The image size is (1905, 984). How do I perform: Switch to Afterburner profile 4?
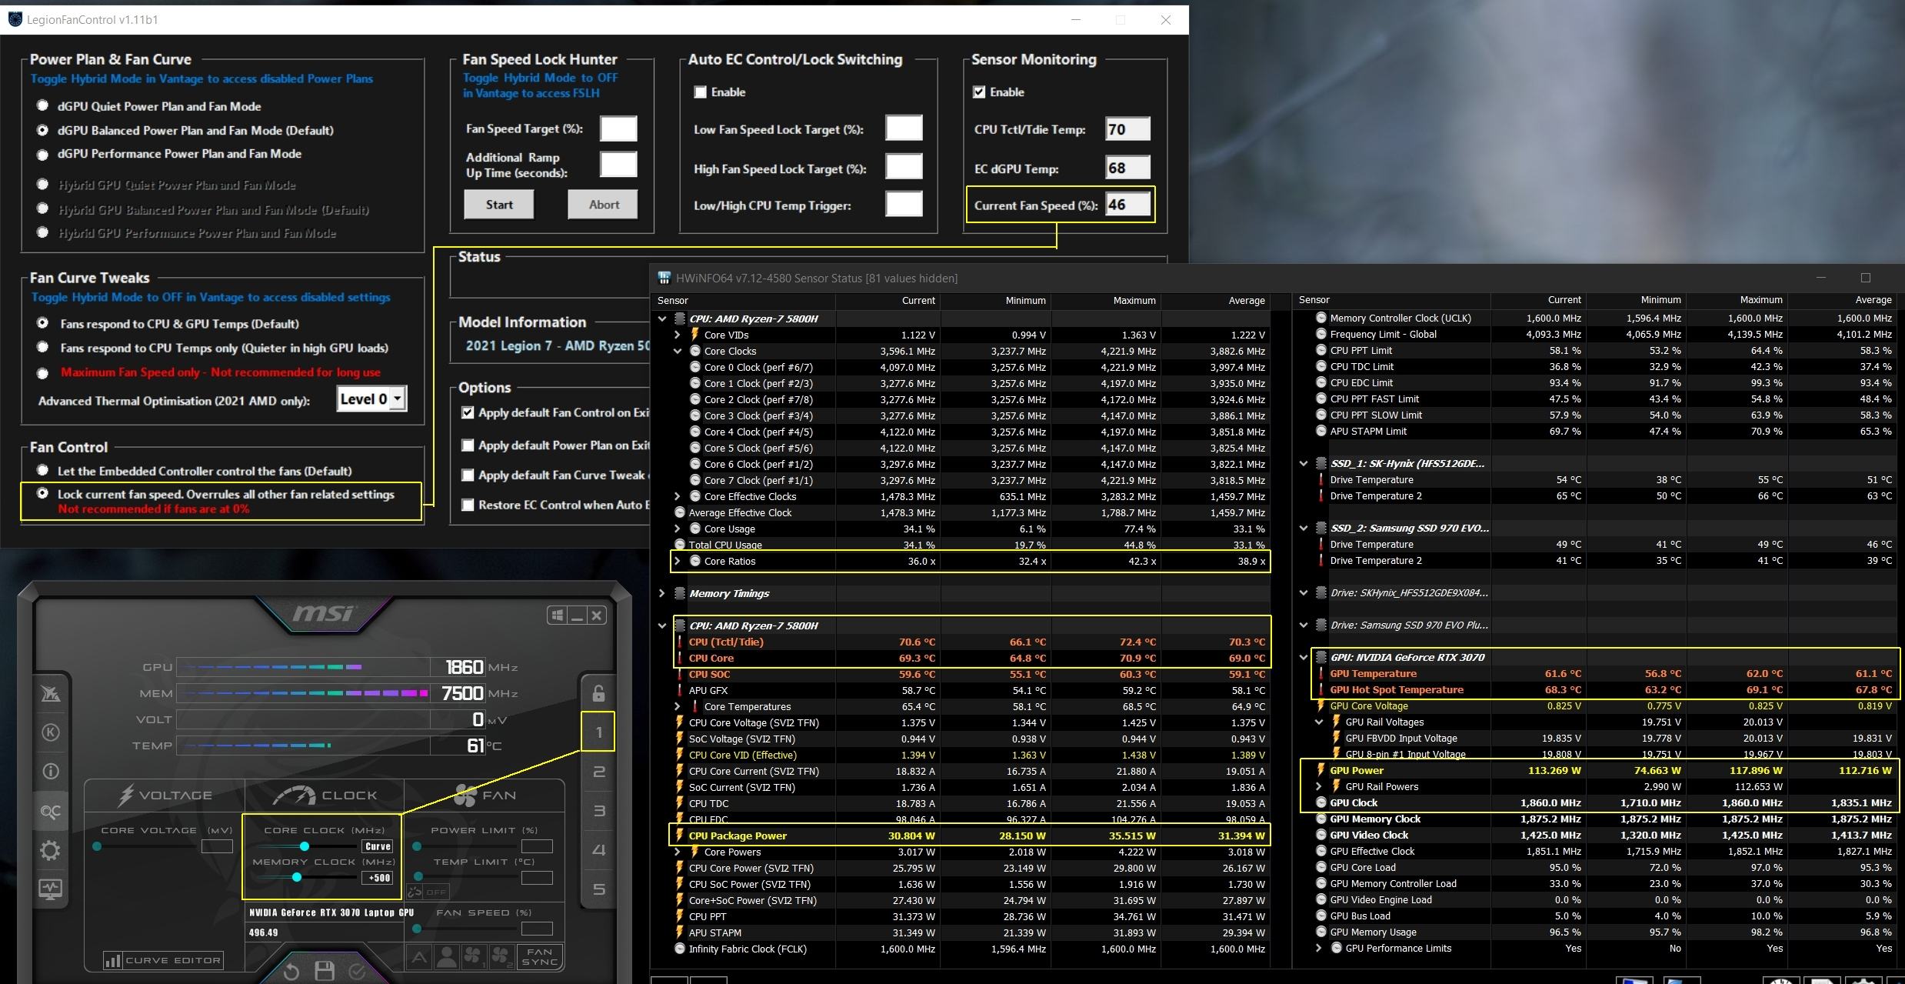598,850
